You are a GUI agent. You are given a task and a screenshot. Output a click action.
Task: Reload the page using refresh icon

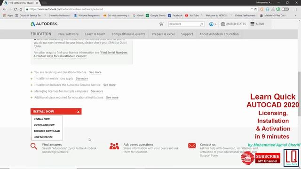click(x=16, y=9)
